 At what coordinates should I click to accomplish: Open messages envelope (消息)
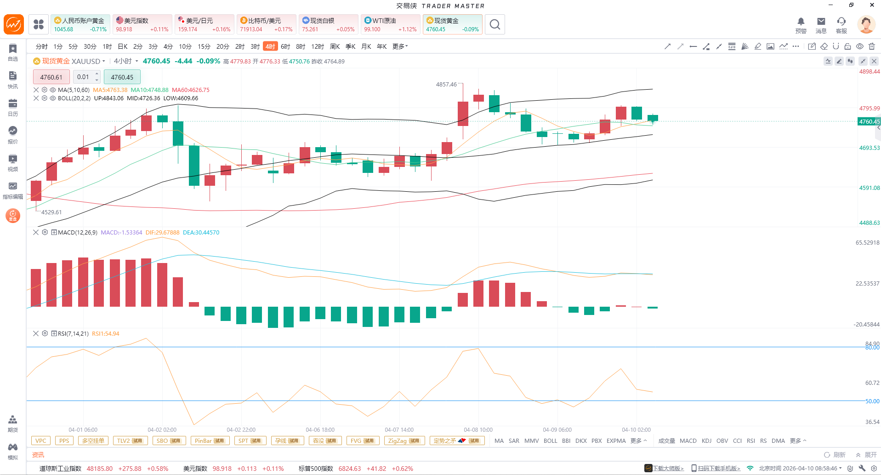tap(821, 25)
